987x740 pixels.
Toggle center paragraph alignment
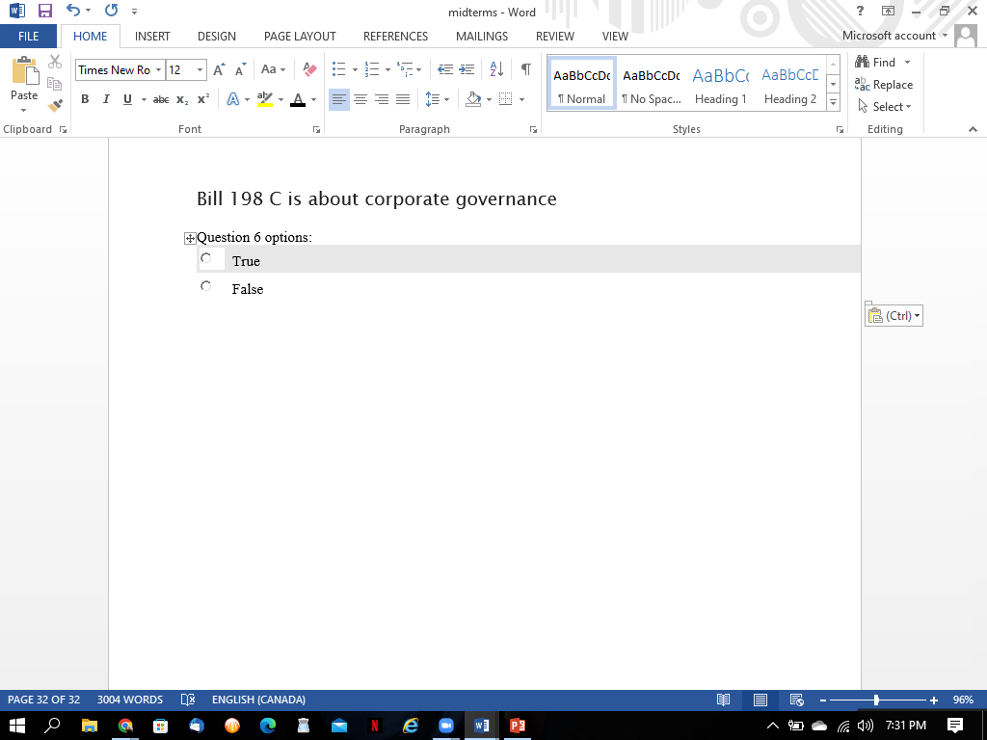(x=360, y=98)
